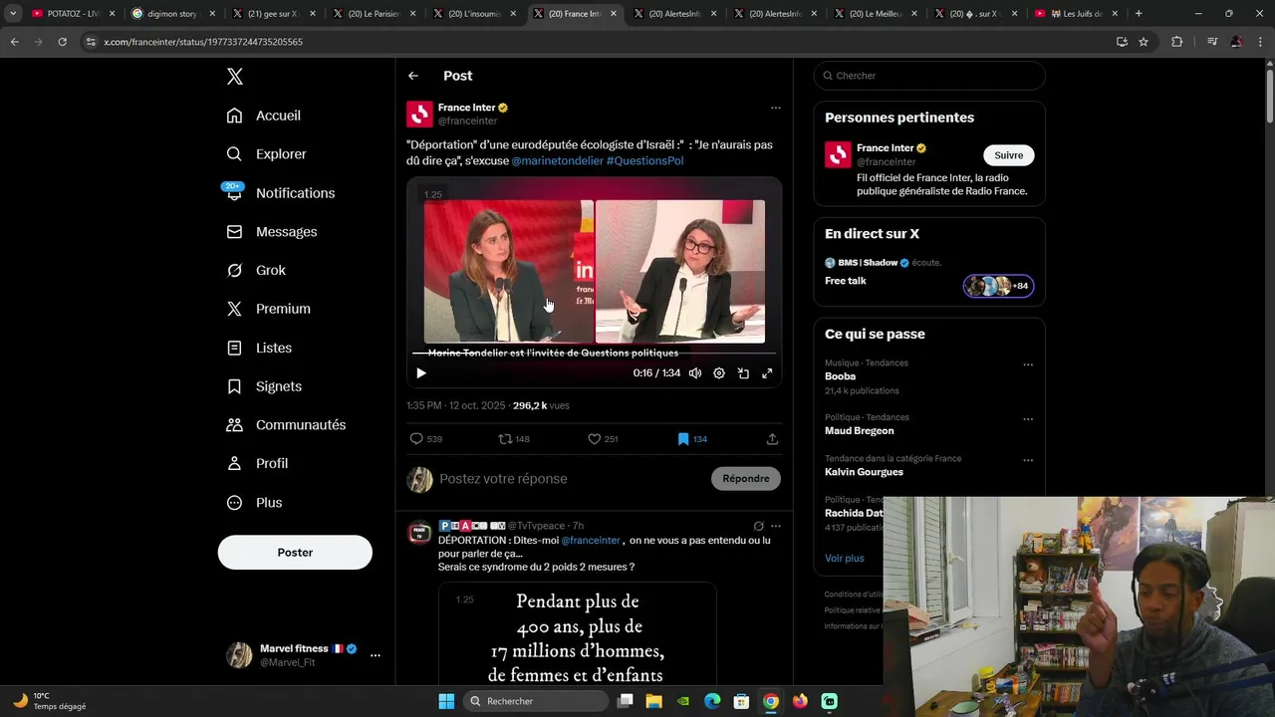Open Firefox from the taskbar
1275x717 pixels.
coord(800,701)
